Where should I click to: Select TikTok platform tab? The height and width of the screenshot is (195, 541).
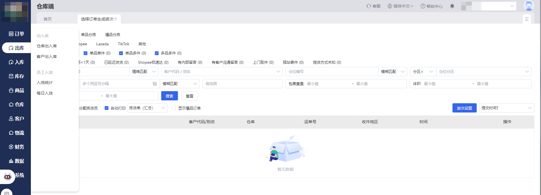tap(123, 44)
